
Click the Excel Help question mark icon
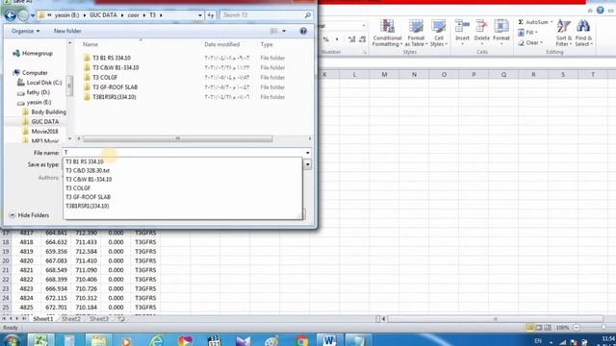click(x=600, y=11)
